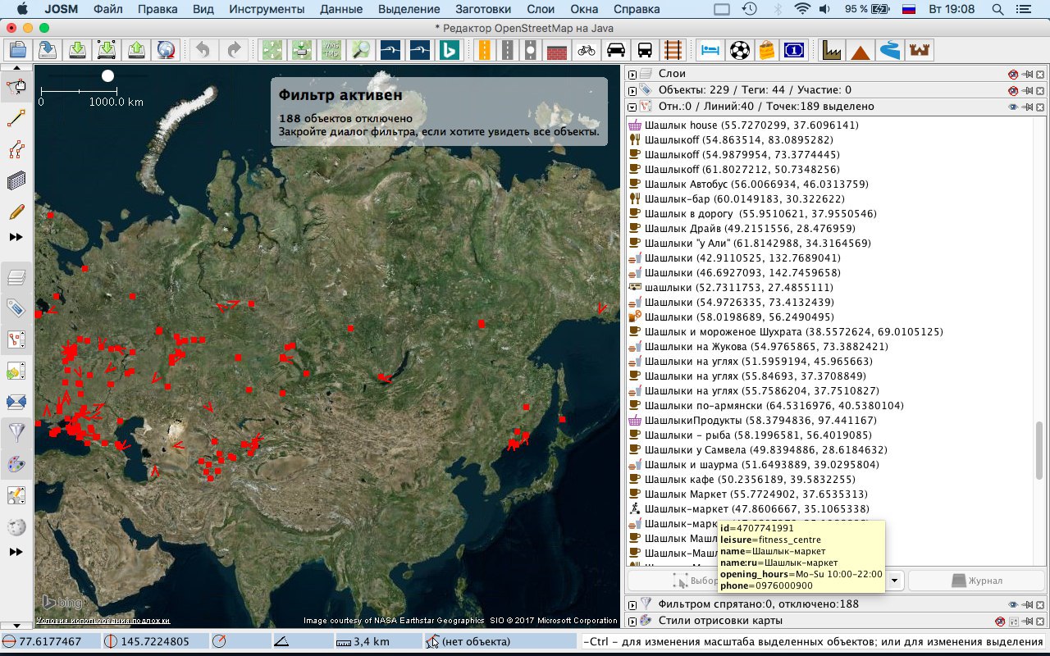
Task: Expand the Слои panel
Action: 632,74
